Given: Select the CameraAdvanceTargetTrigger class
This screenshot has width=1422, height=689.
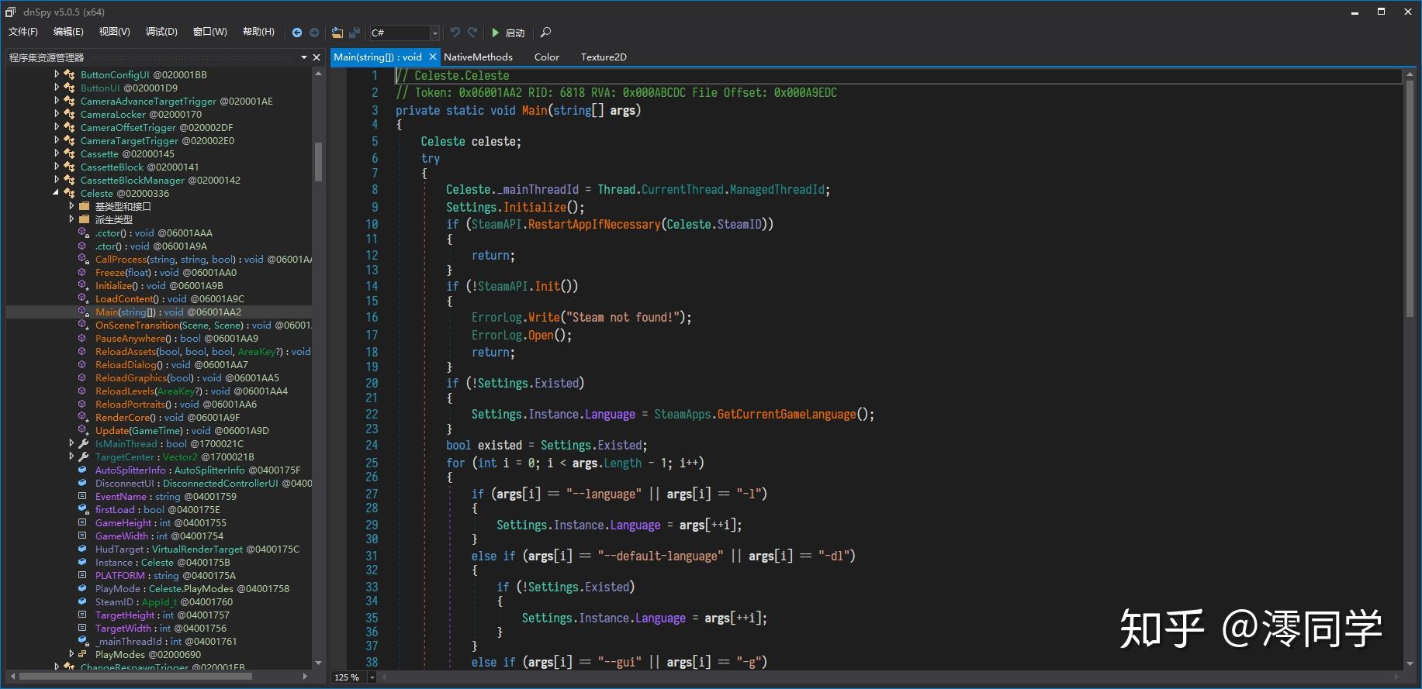Looking at the screenshot, I should click(x=177, y=101).
